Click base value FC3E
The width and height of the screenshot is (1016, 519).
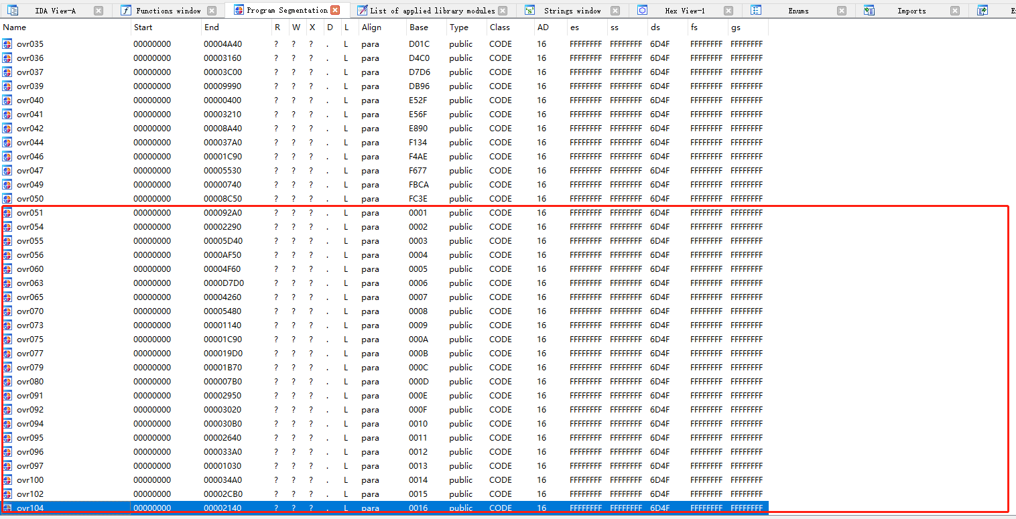point(418,199)
